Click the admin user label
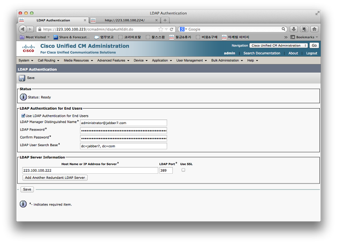Screen dimensions: 337x244 (229, 53)
